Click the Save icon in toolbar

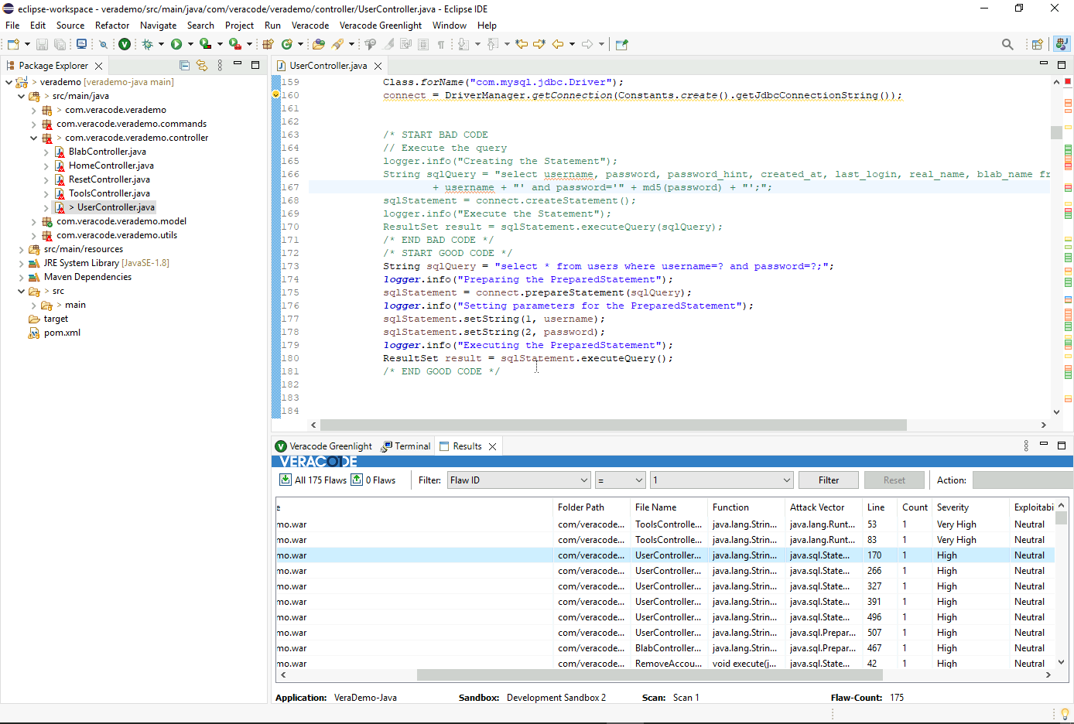[x=43, y=44]
